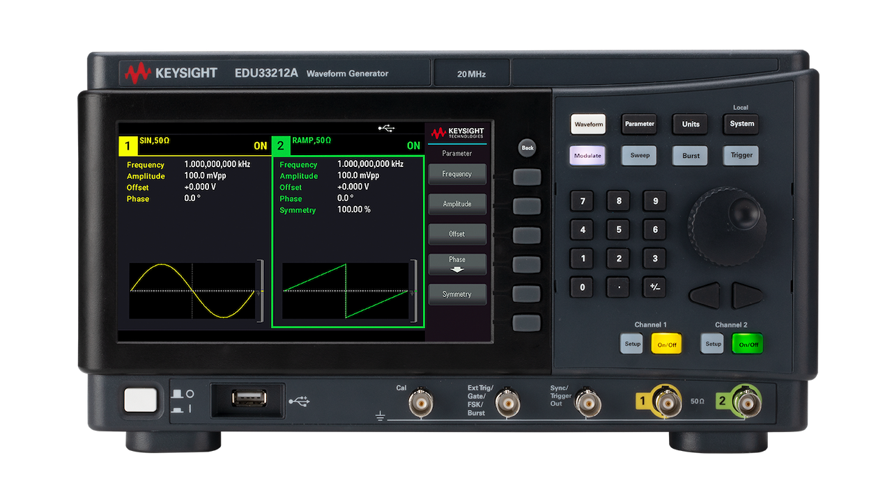892x501 pixels.
Task: Tap the decimal point key
Action: [619, 287]
